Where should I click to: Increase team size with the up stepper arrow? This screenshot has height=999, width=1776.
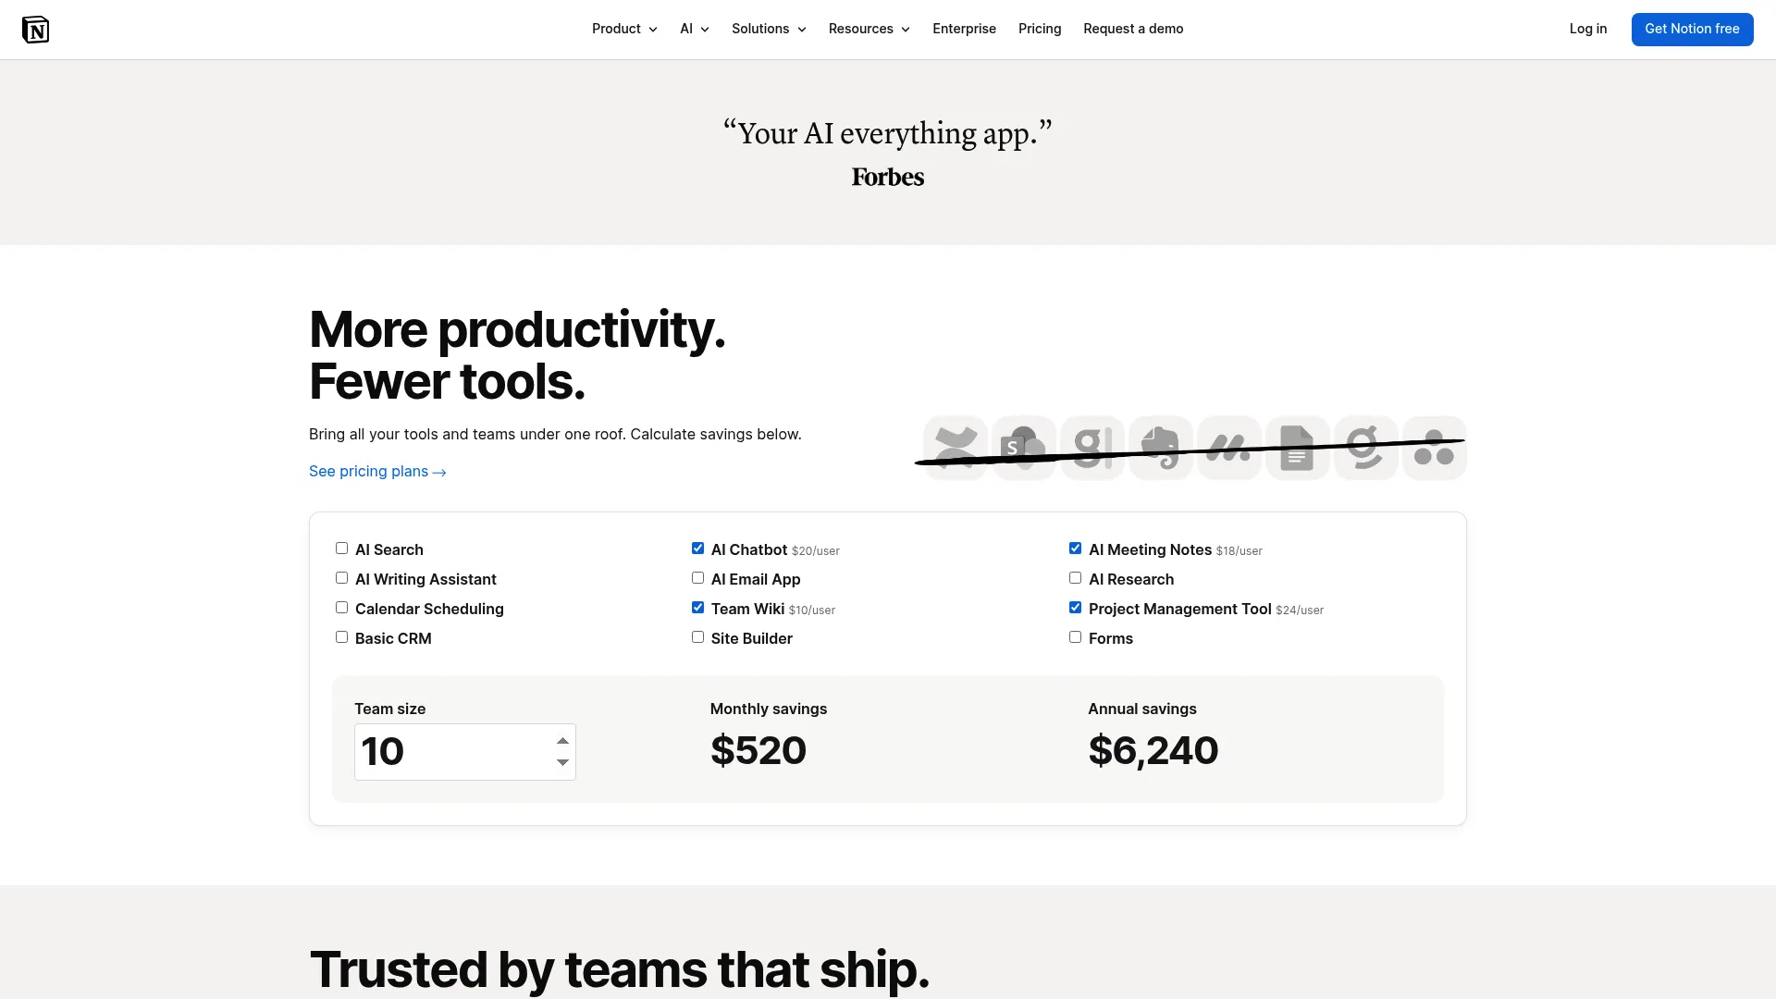(562, 740)
